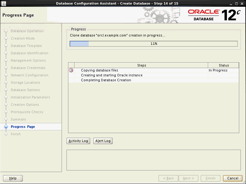
Task: Click the 'In Progress' status cell
Action: (x=224, y=70)
